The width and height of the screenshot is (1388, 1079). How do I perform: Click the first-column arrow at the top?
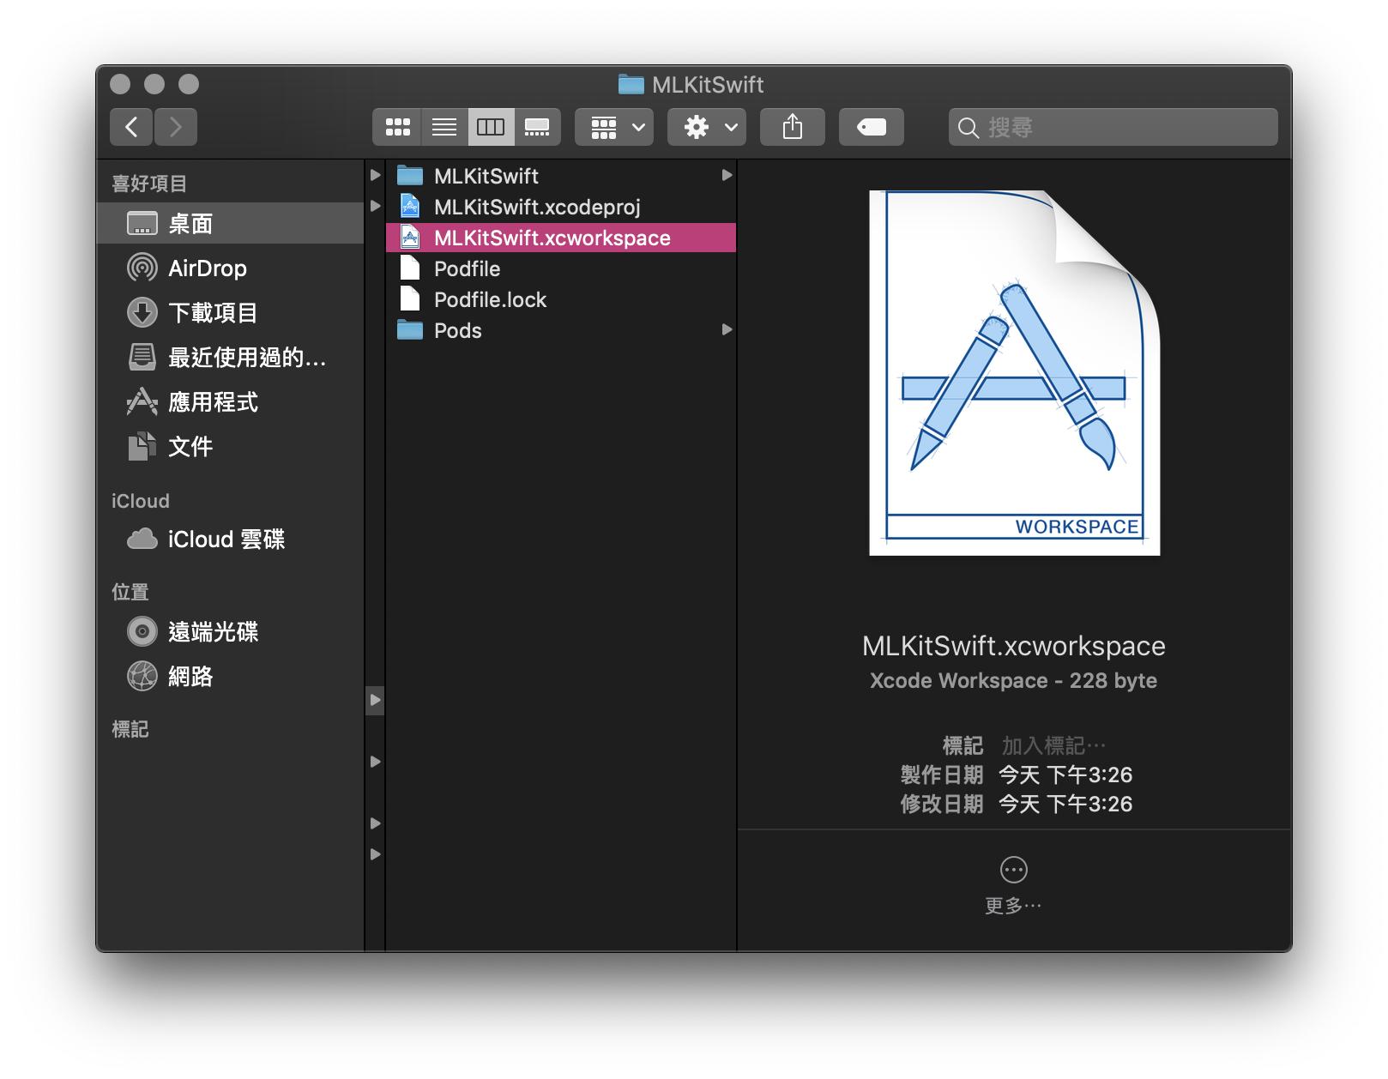[375, 175]
